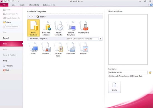Switch to the Create ribbon tab
The image size is (153, 108).
coord(22,5)
